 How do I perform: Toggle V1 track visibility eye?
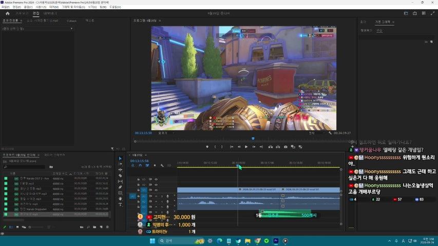pyautogui.click(x=156, y=190)
